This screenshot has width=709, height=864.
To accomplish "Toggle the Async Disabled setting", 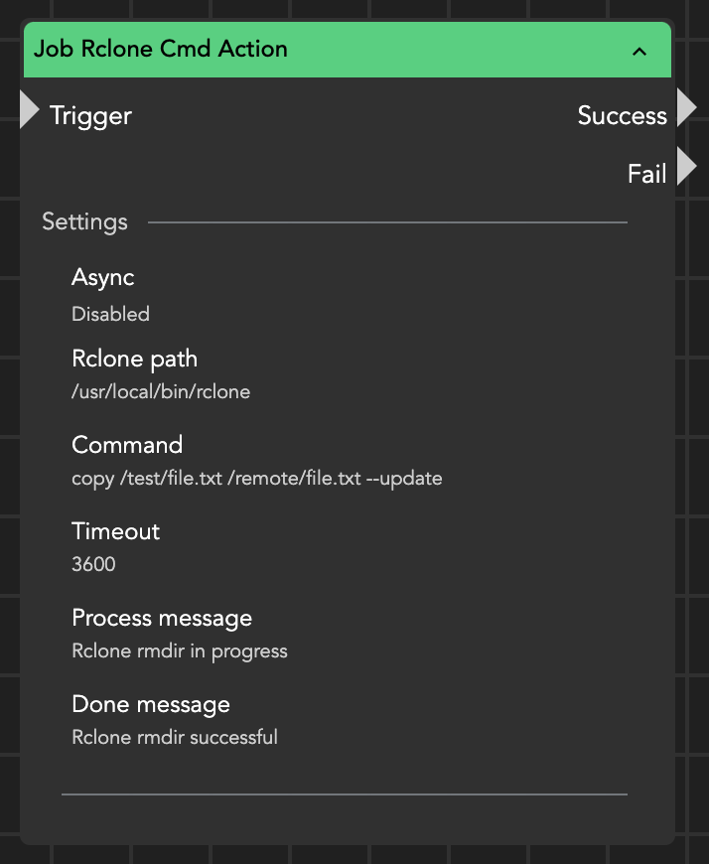I will tap(110, 315).
